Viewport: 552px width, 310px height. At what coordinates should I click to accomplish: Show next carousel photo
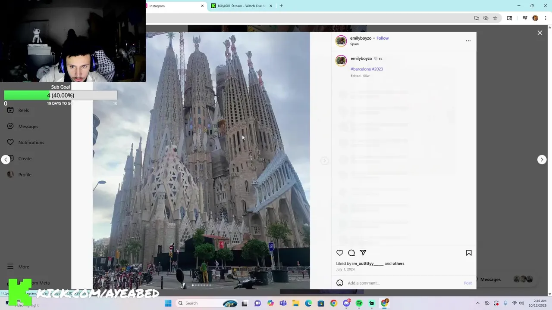pyautogui.click(x=325, y=161)
